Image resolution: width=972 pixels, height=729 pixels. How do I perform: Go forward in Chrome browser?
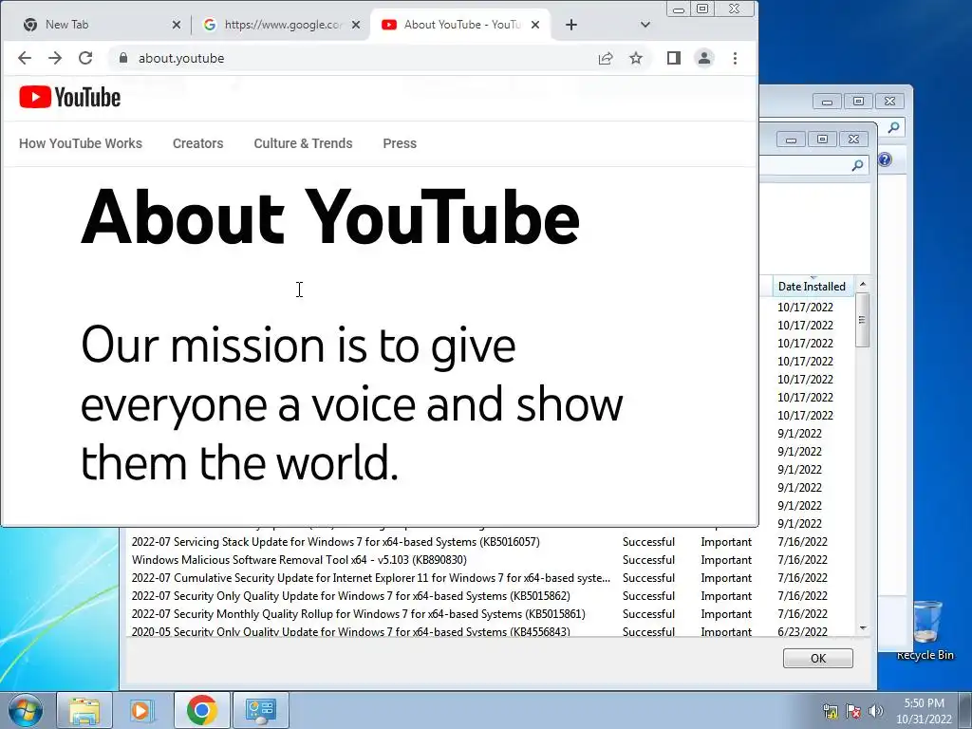(55, 58)
